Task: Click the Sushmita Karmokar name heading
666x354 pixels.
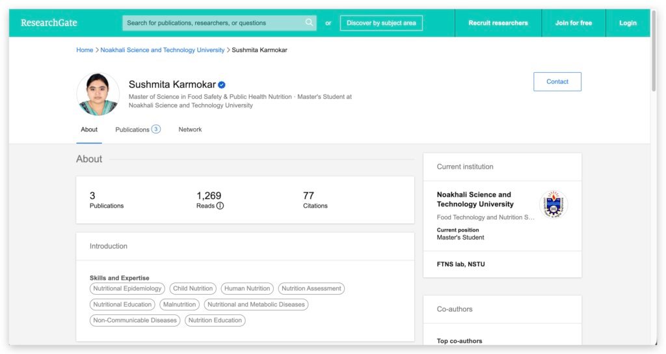Action: point(172,85)
